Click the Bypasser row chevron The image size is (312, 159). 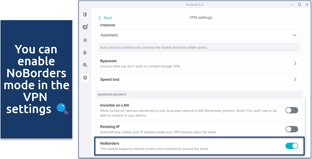295,63
